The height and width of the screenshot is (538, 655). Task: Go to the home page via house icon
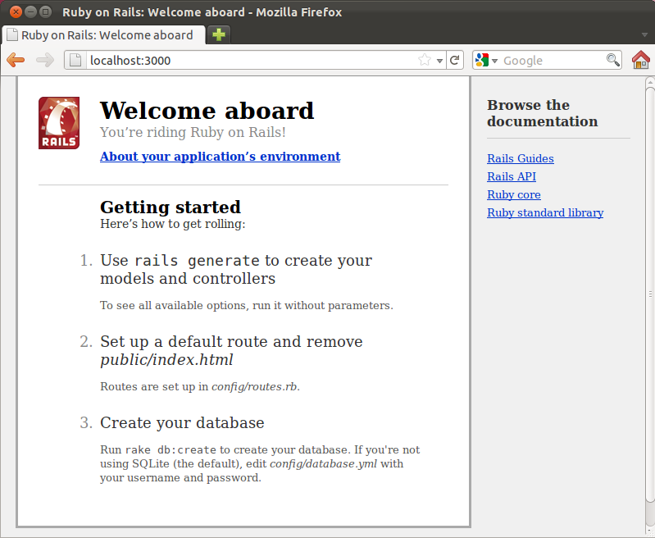(641, 60)
